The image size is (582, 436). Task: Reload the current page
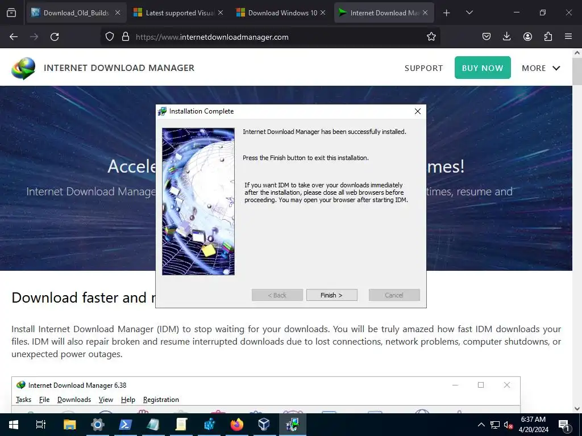tap(55, 37)
